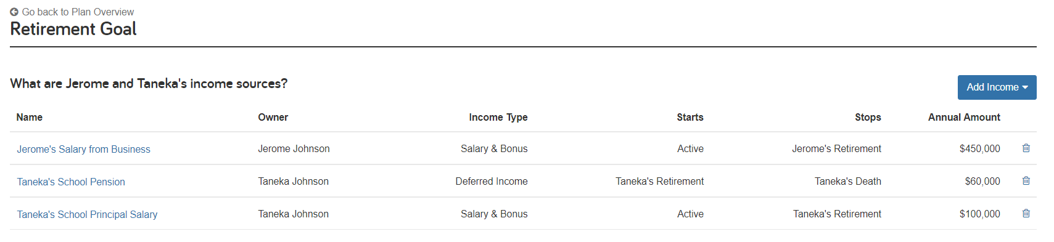The height and width of the screenshot is (242, 1054).
Task: Click the back arrow circle icon
Action: click(14, 12)
